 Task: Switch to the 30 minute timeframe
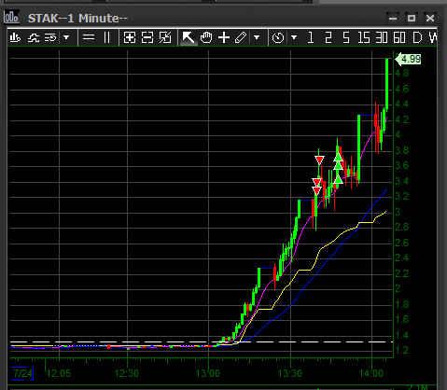382,37
